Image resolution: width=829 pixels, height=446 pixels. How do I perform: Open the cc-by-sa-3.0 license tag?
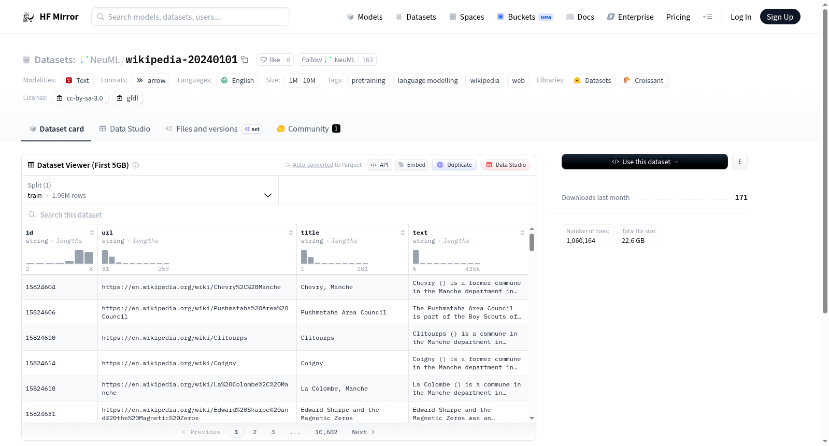coord(80,98)
